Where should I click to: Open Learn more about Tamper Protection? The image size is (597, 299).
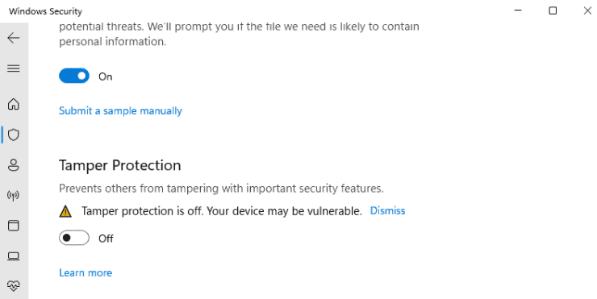pyautogui.click(x=86, y=272)
